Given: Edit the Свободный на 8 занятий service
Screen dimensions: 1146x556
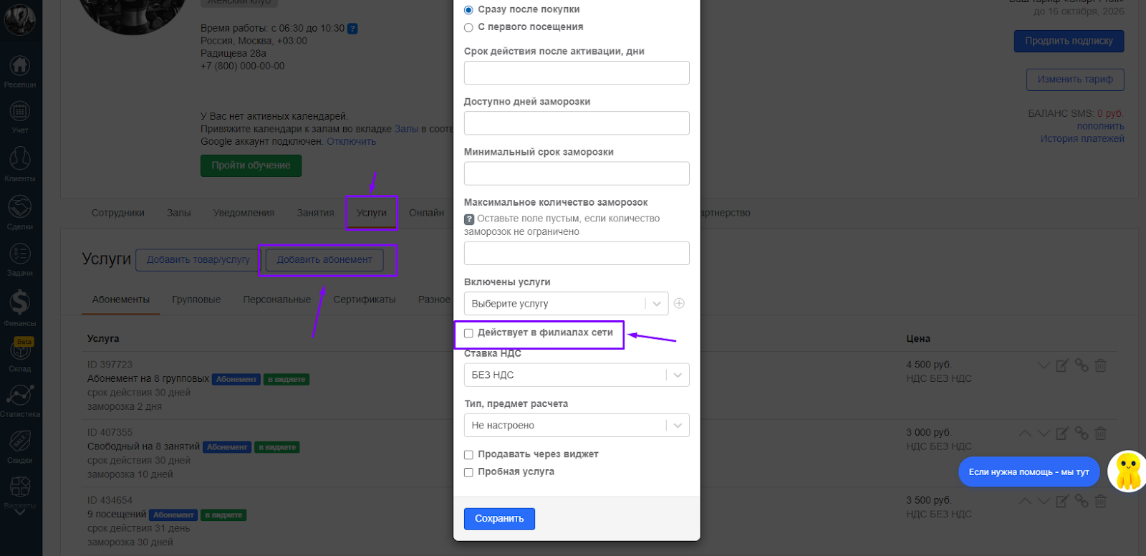Looking at the screenshot, I should pos(1062,433).
